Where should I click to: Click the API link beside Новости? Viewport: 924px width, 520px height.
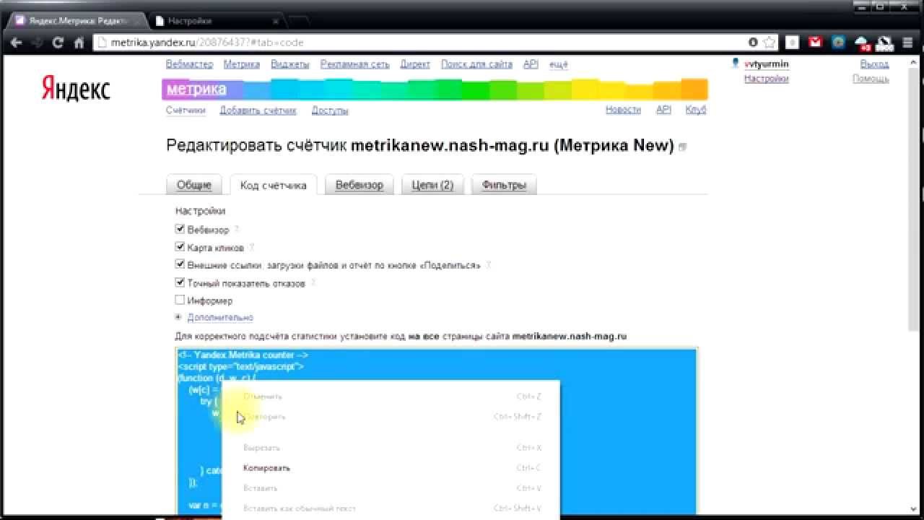pyautogui.click(x=663, y=110)
